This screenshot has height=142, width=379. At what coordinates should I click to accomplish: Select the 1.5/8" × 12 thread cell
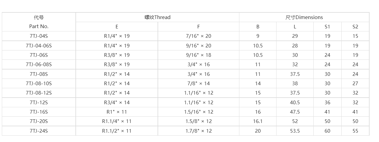pos(198,121)
